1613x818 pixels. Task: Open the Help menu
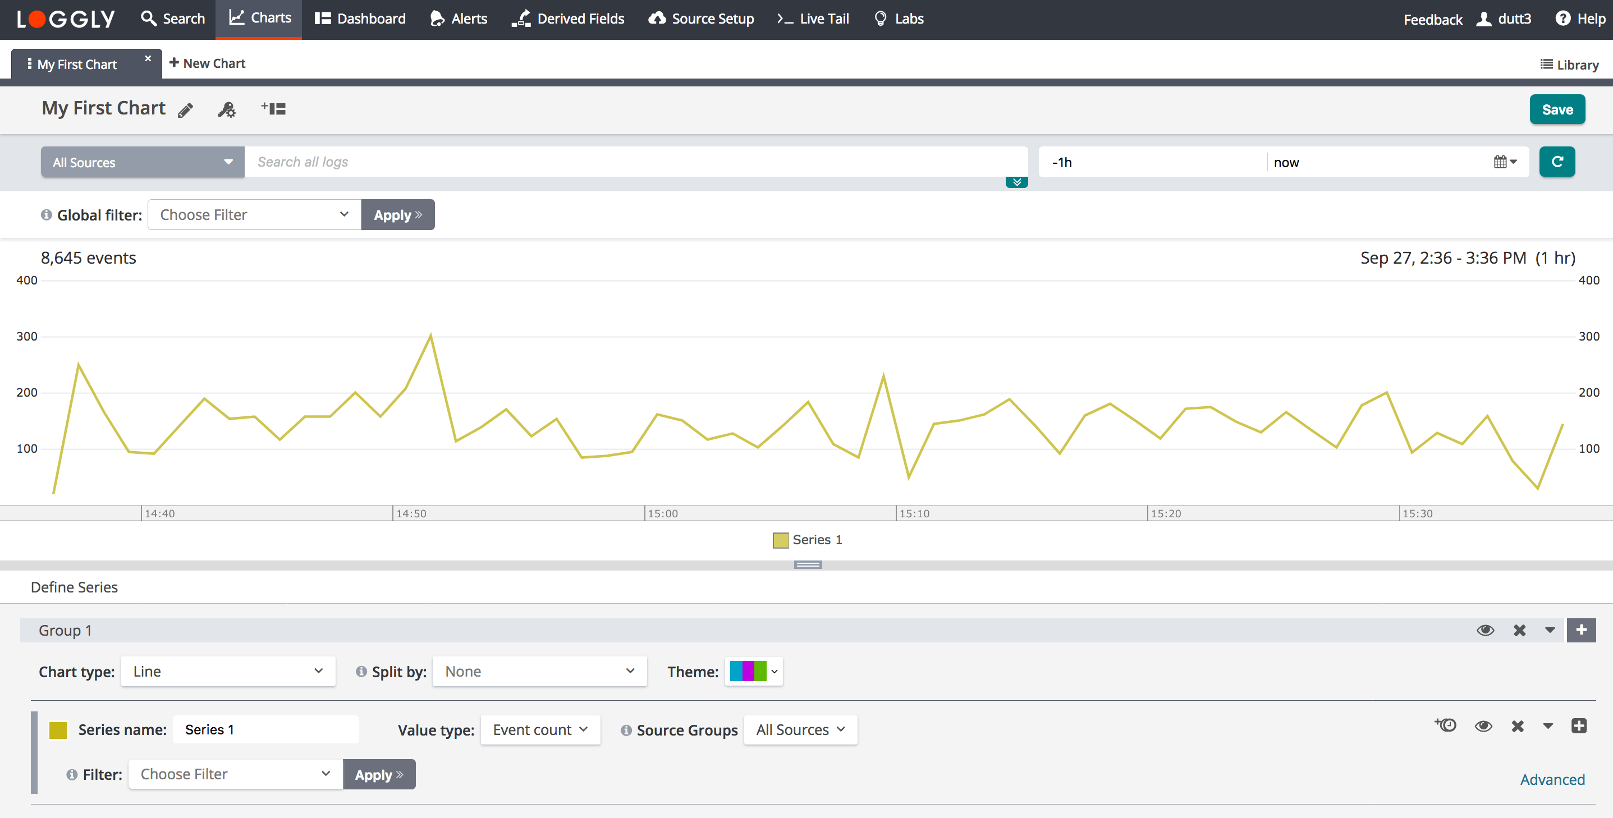pos(1580,19)
